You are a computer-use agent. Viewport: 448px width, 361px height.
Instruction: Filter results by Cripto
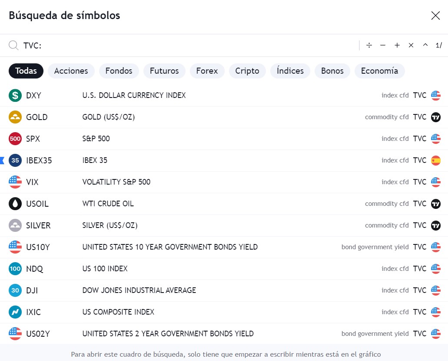[247, 71]
